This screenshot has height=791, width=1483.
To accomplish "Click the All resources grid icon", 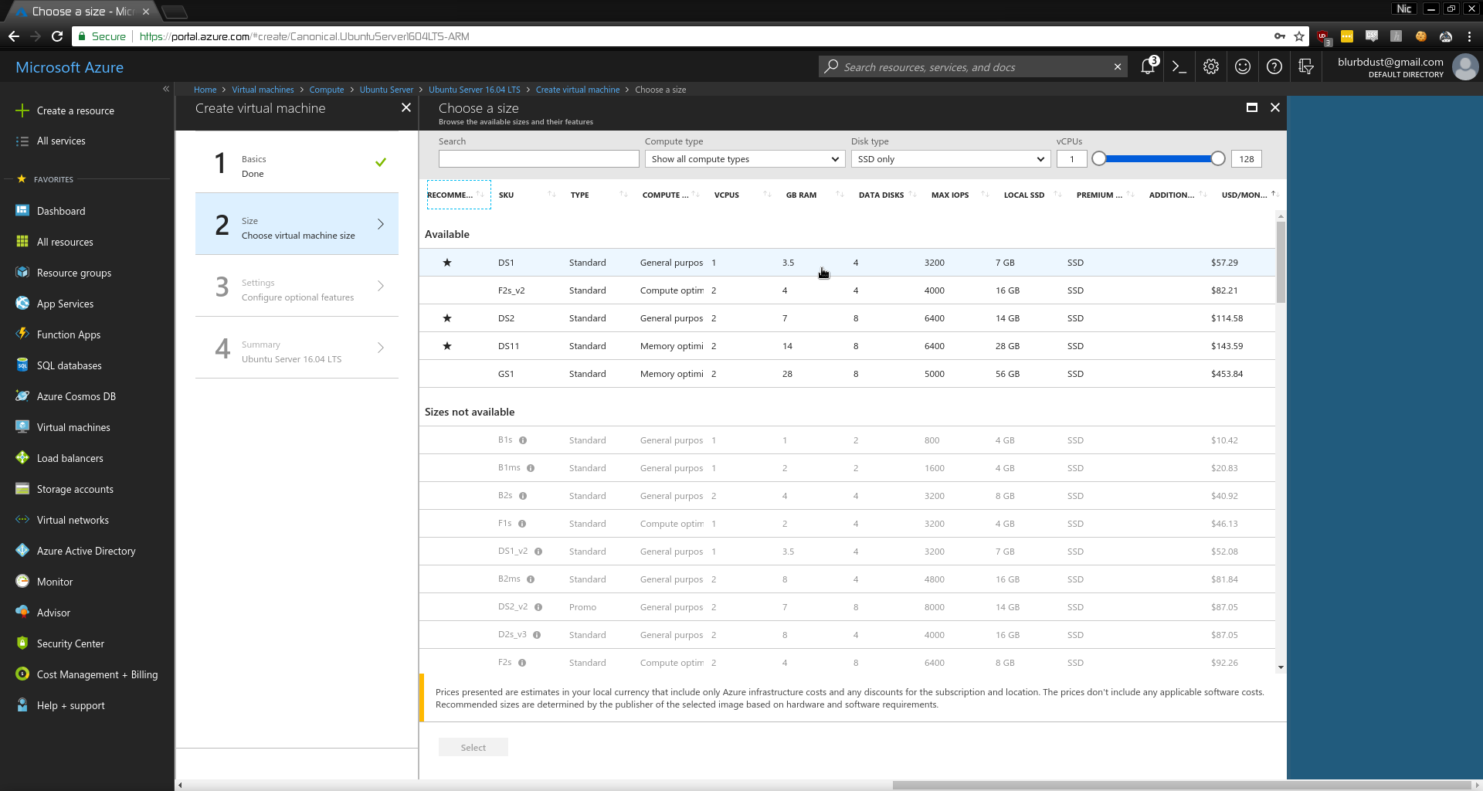I will click(22, 242).
